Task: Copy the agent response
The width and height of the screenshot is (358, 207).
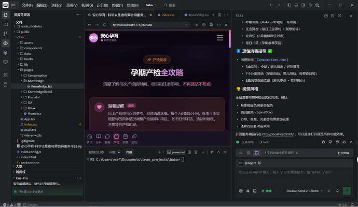Action: (337, 142)
